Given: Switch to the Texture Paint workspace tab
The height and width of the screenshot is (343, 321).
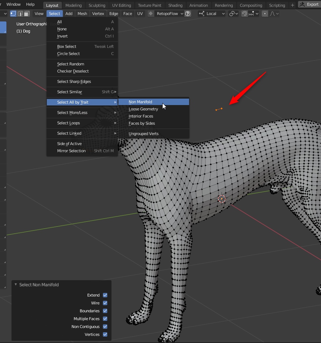Looking at the screenshot, I should 149,5.
